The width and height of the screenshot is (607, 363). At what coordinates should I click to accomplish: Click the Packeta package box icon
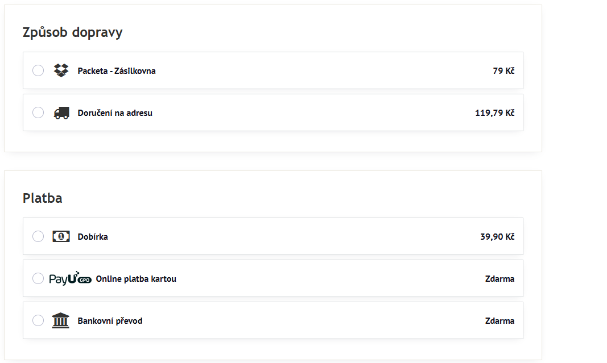pos(61,70)
